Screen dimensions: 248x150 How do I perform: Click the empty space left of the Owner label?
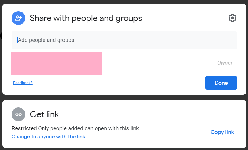[x=158, y=63]
